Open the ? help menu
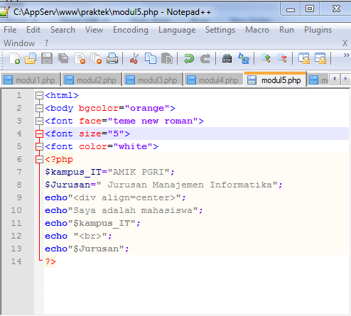 (46, 43)
